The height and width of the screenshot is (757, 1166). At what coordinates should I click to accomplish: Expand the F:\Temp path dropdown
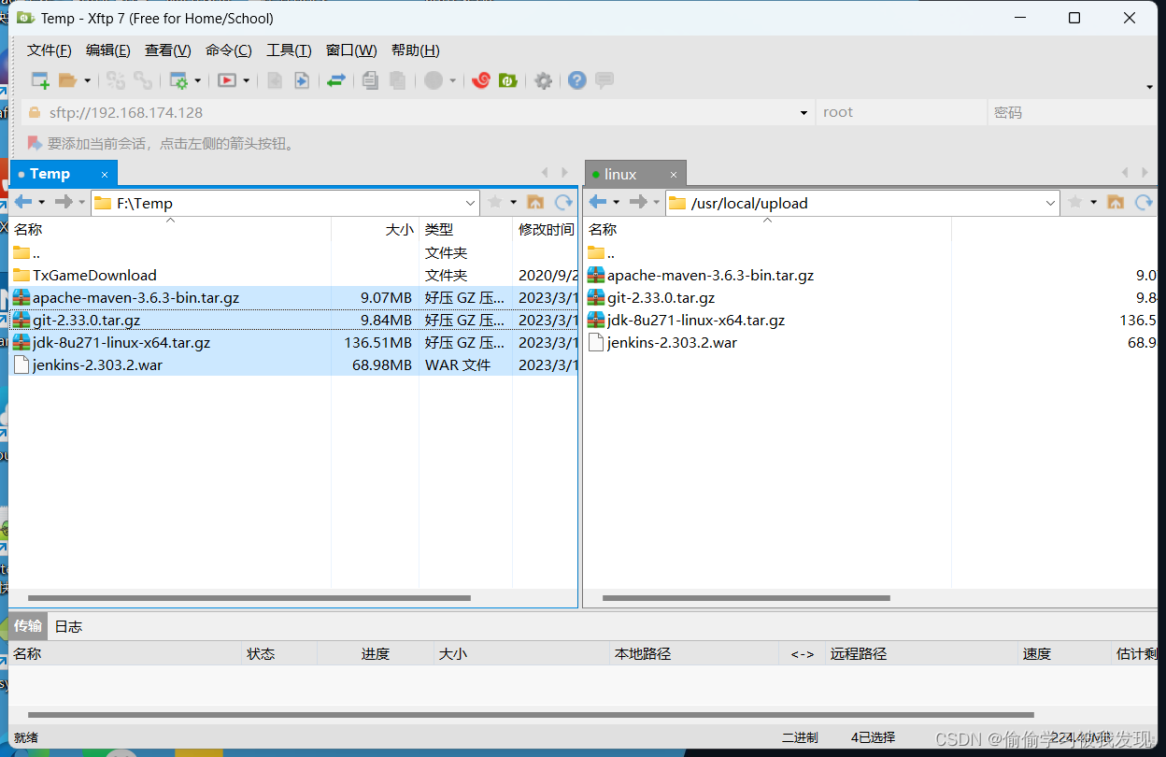click(470, 203)
